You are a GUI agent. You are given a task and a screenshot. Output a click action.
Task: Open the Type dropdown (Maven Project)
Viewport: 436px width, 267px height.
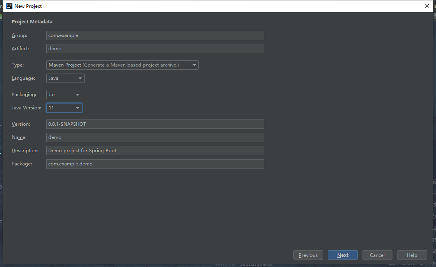(x=123, y=65)
